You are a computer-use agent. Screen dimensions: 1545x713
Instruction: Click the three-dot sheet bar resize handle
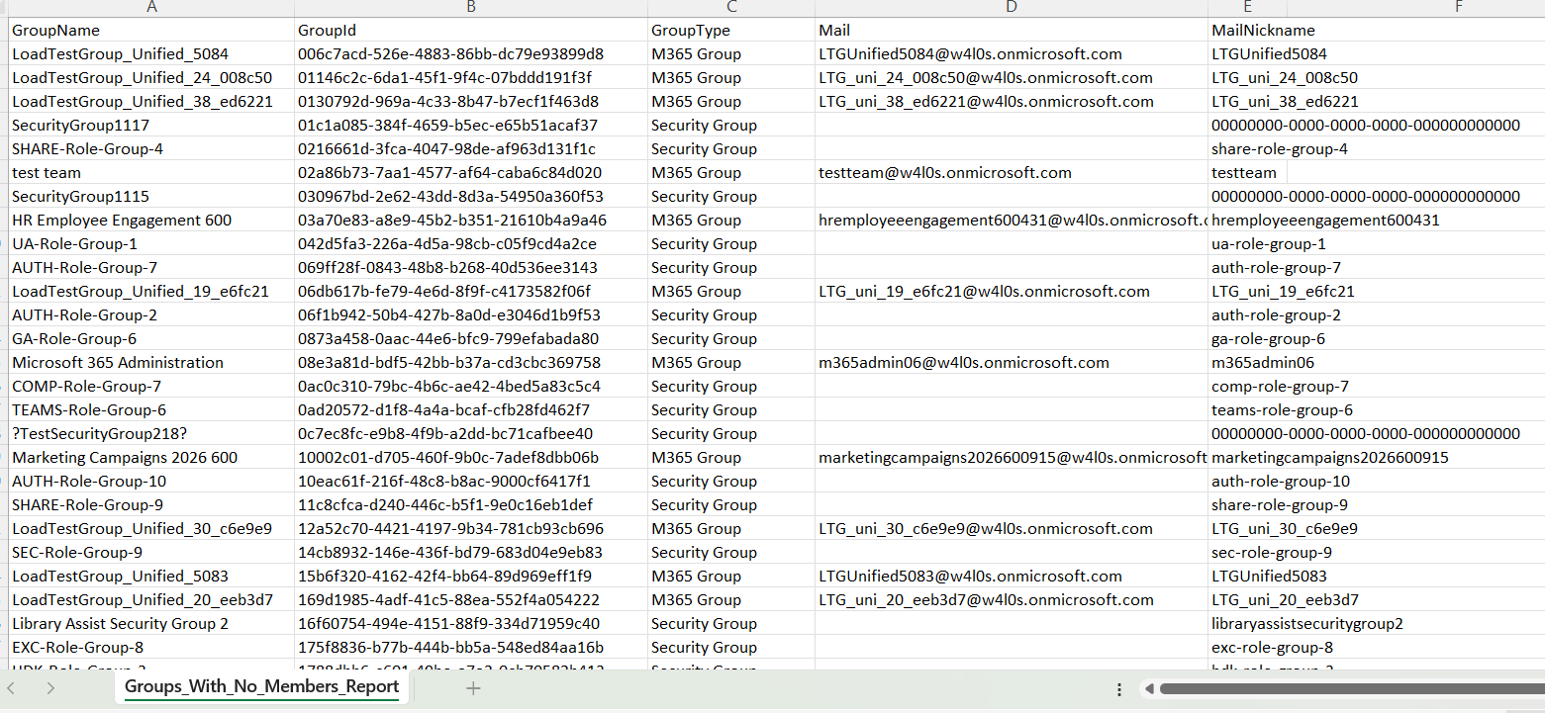tap(1119, 689)
